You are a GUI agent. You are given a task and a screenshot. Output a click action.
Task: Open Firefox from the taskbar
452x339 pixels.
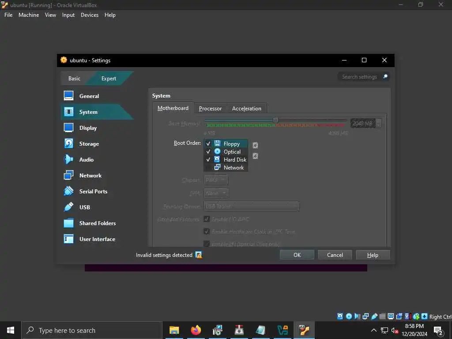point(196,330)
